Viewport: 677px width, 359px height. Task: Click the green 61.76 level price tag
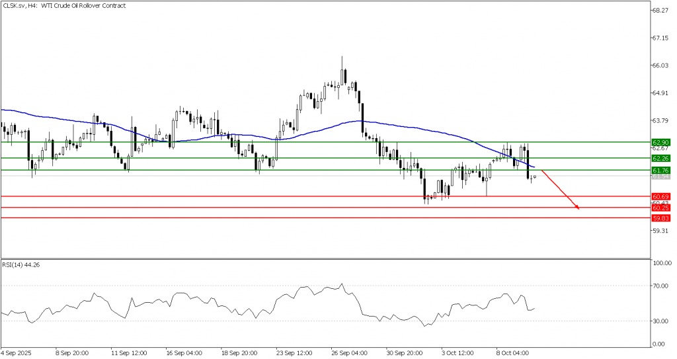click(x=661, y=171)
